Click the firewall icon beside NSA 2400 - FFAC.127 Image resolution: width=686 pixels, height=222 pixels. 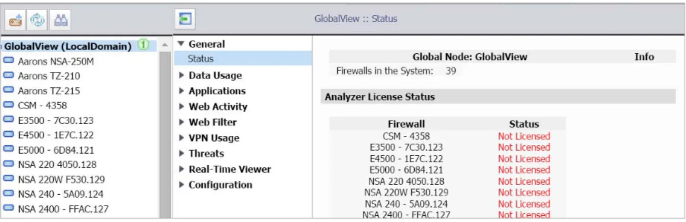(8, 208)
